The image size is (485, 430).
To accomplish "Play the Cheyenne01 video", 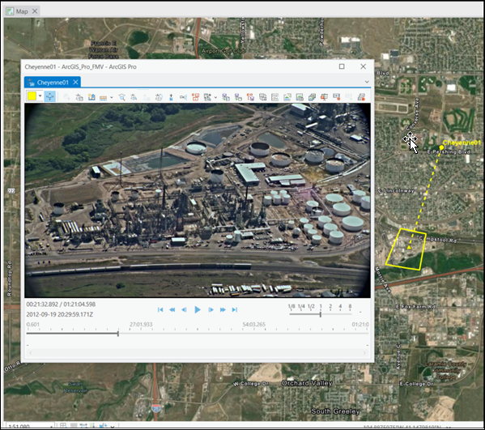I will pyautogui.click(x=198, y=309).
